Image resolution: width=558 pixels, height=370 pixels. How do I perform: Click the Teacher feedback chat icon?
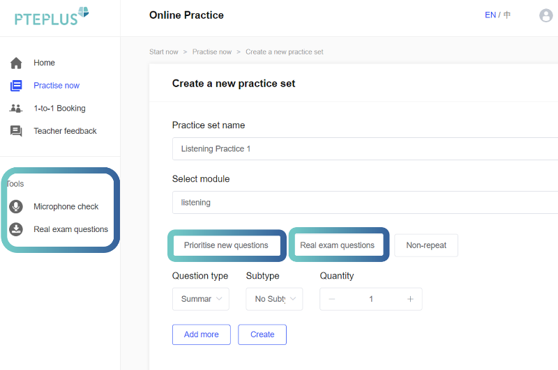(16, 131)
